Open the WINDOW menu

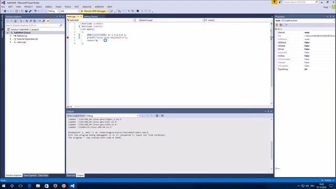[x=99, y=7]
